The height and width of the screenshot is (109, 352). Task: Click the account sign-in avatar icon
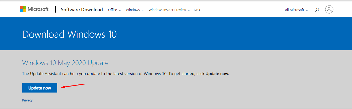pyautogui.click(x=329, y=10)
